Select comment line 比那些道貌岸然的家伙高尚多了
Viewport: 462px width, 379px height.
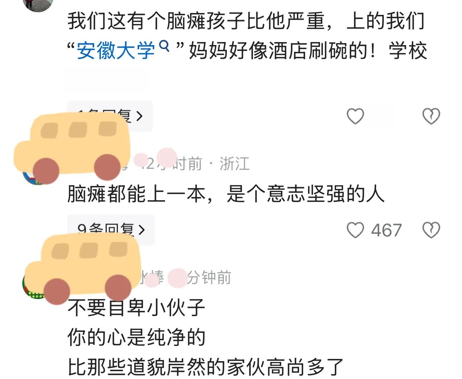[205, 367]
